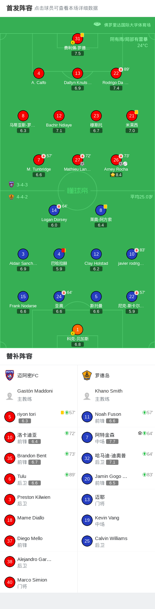Viewport: 155px width, 609px height.
Task: Open Marco Simion number 40 entry
Action: (39, 583)
